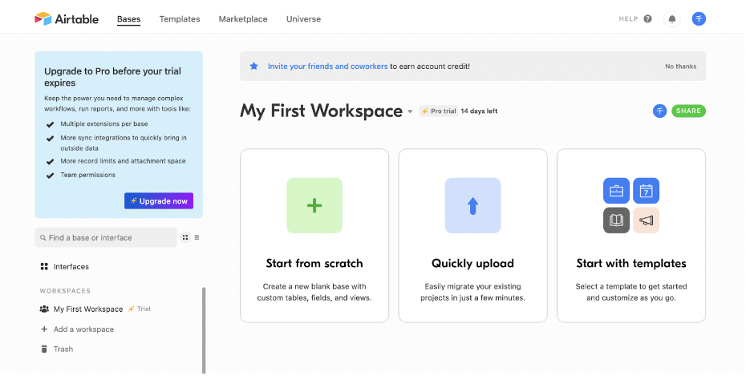Switch to grid view icon beside search

(185, 237)
